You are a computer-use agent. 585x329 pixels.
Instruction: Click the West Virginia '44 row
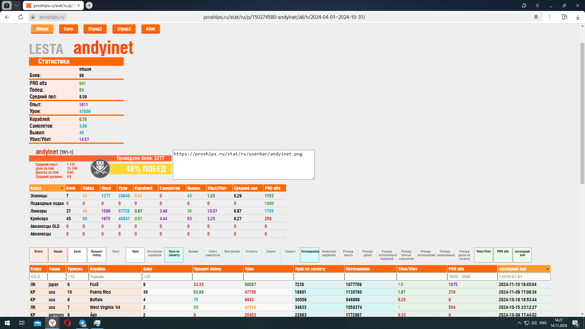[x=290, y=307]
